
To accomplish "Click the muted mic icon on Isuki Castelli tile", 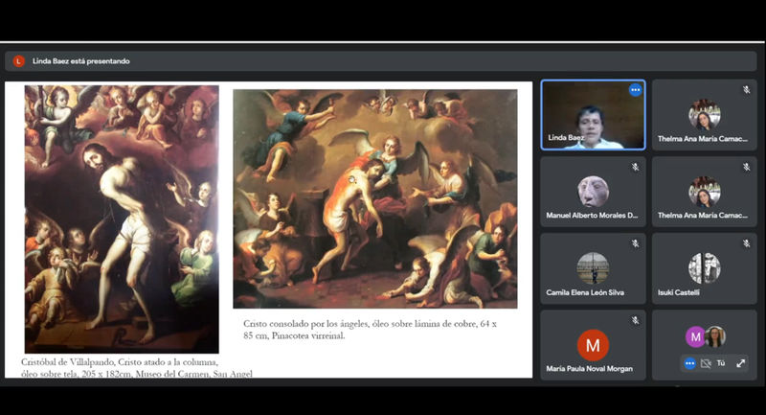I will point(747,243).
